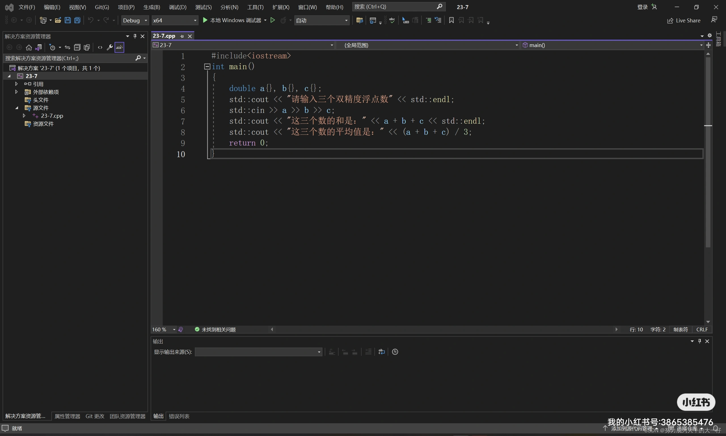This screenshot has width=726, height=436.
Task: Open the 文件(F) menu
Action: [27, 7]
